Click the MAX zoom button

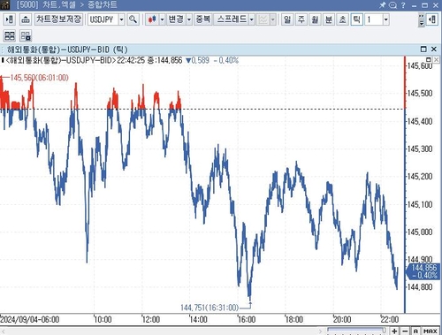[431, 331]
